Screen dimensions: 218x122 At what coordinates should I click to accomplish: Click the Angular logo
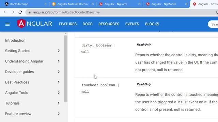click(34, 24)
